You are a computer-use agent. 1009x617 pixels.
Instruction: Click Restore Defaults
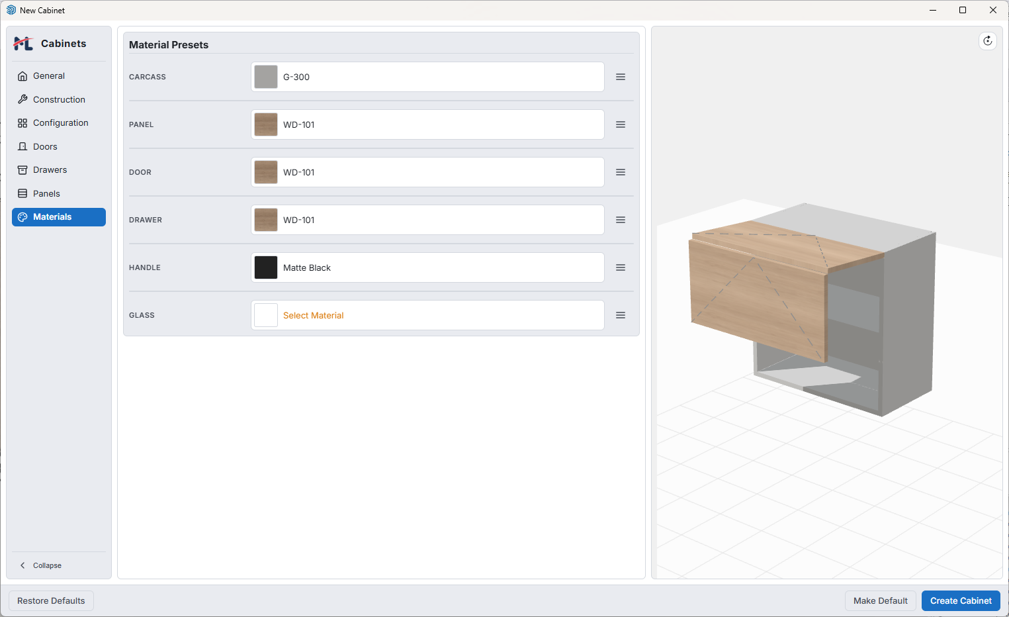(x=51, y=601)
